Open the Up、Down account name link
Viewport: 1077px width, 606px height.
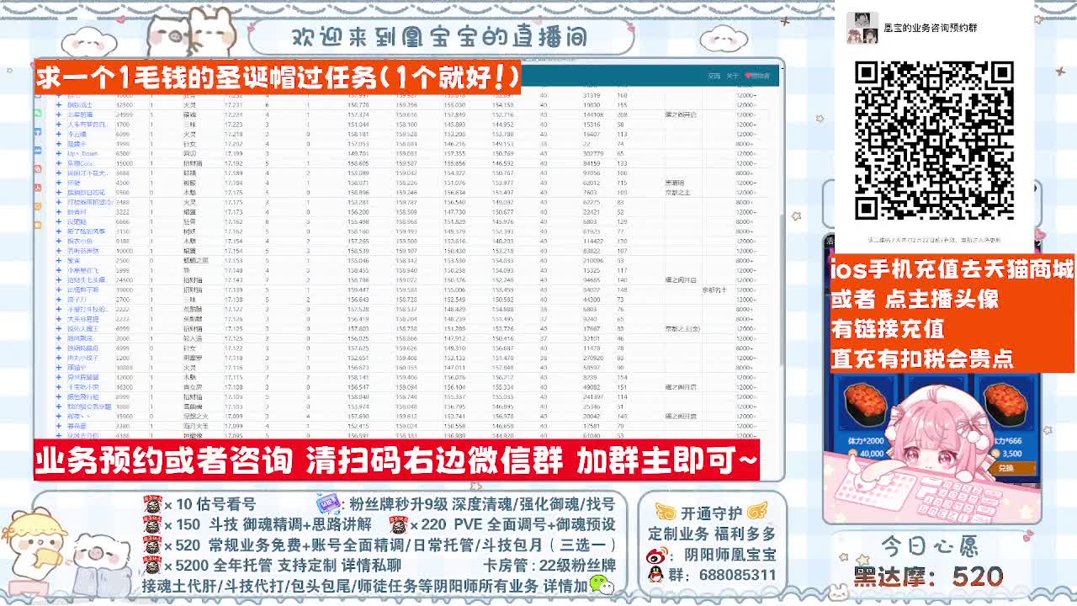point(82,154)
